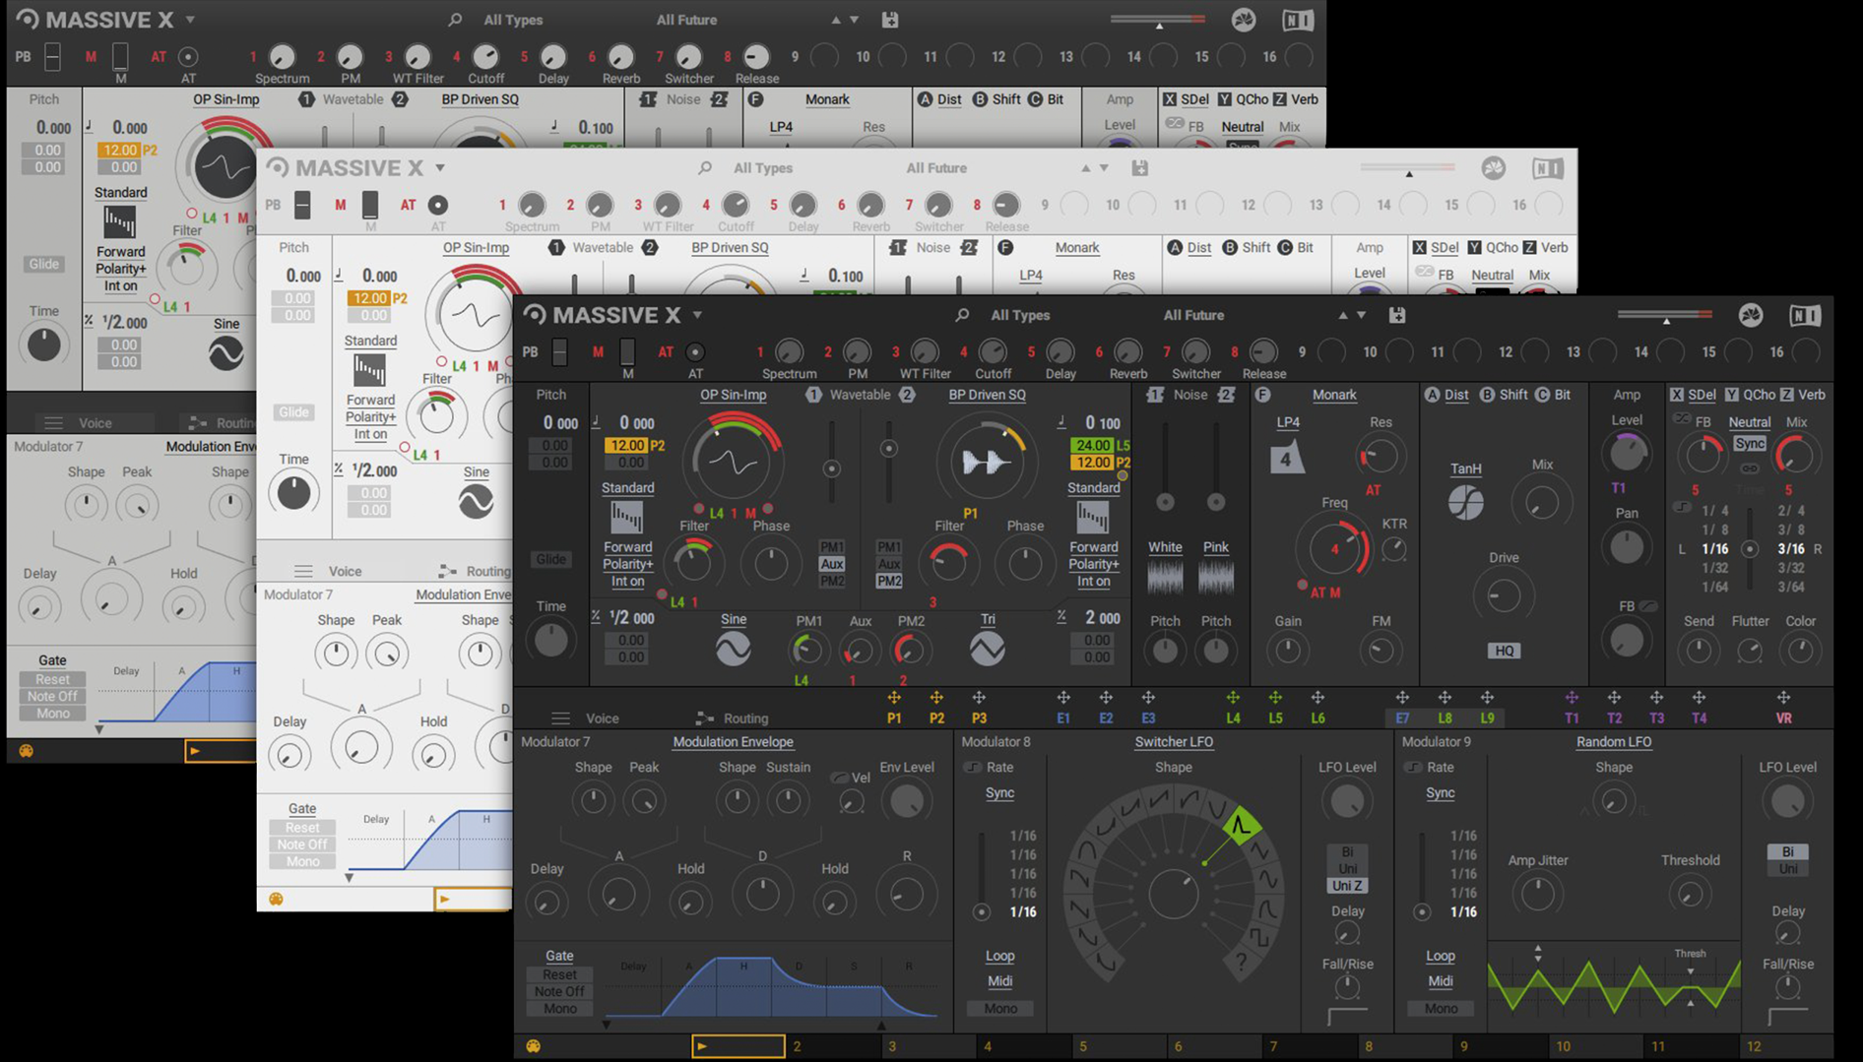
Task: Open Monark filter type menu in front window
Action: click(x=1334, y=395)
